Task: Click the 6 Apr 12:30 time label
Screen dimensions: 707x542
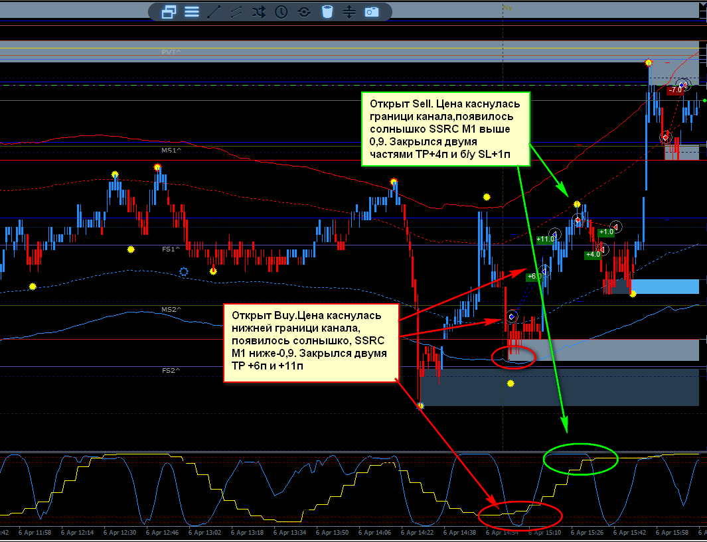Action: pyautogui.click(x=121, y=533)
